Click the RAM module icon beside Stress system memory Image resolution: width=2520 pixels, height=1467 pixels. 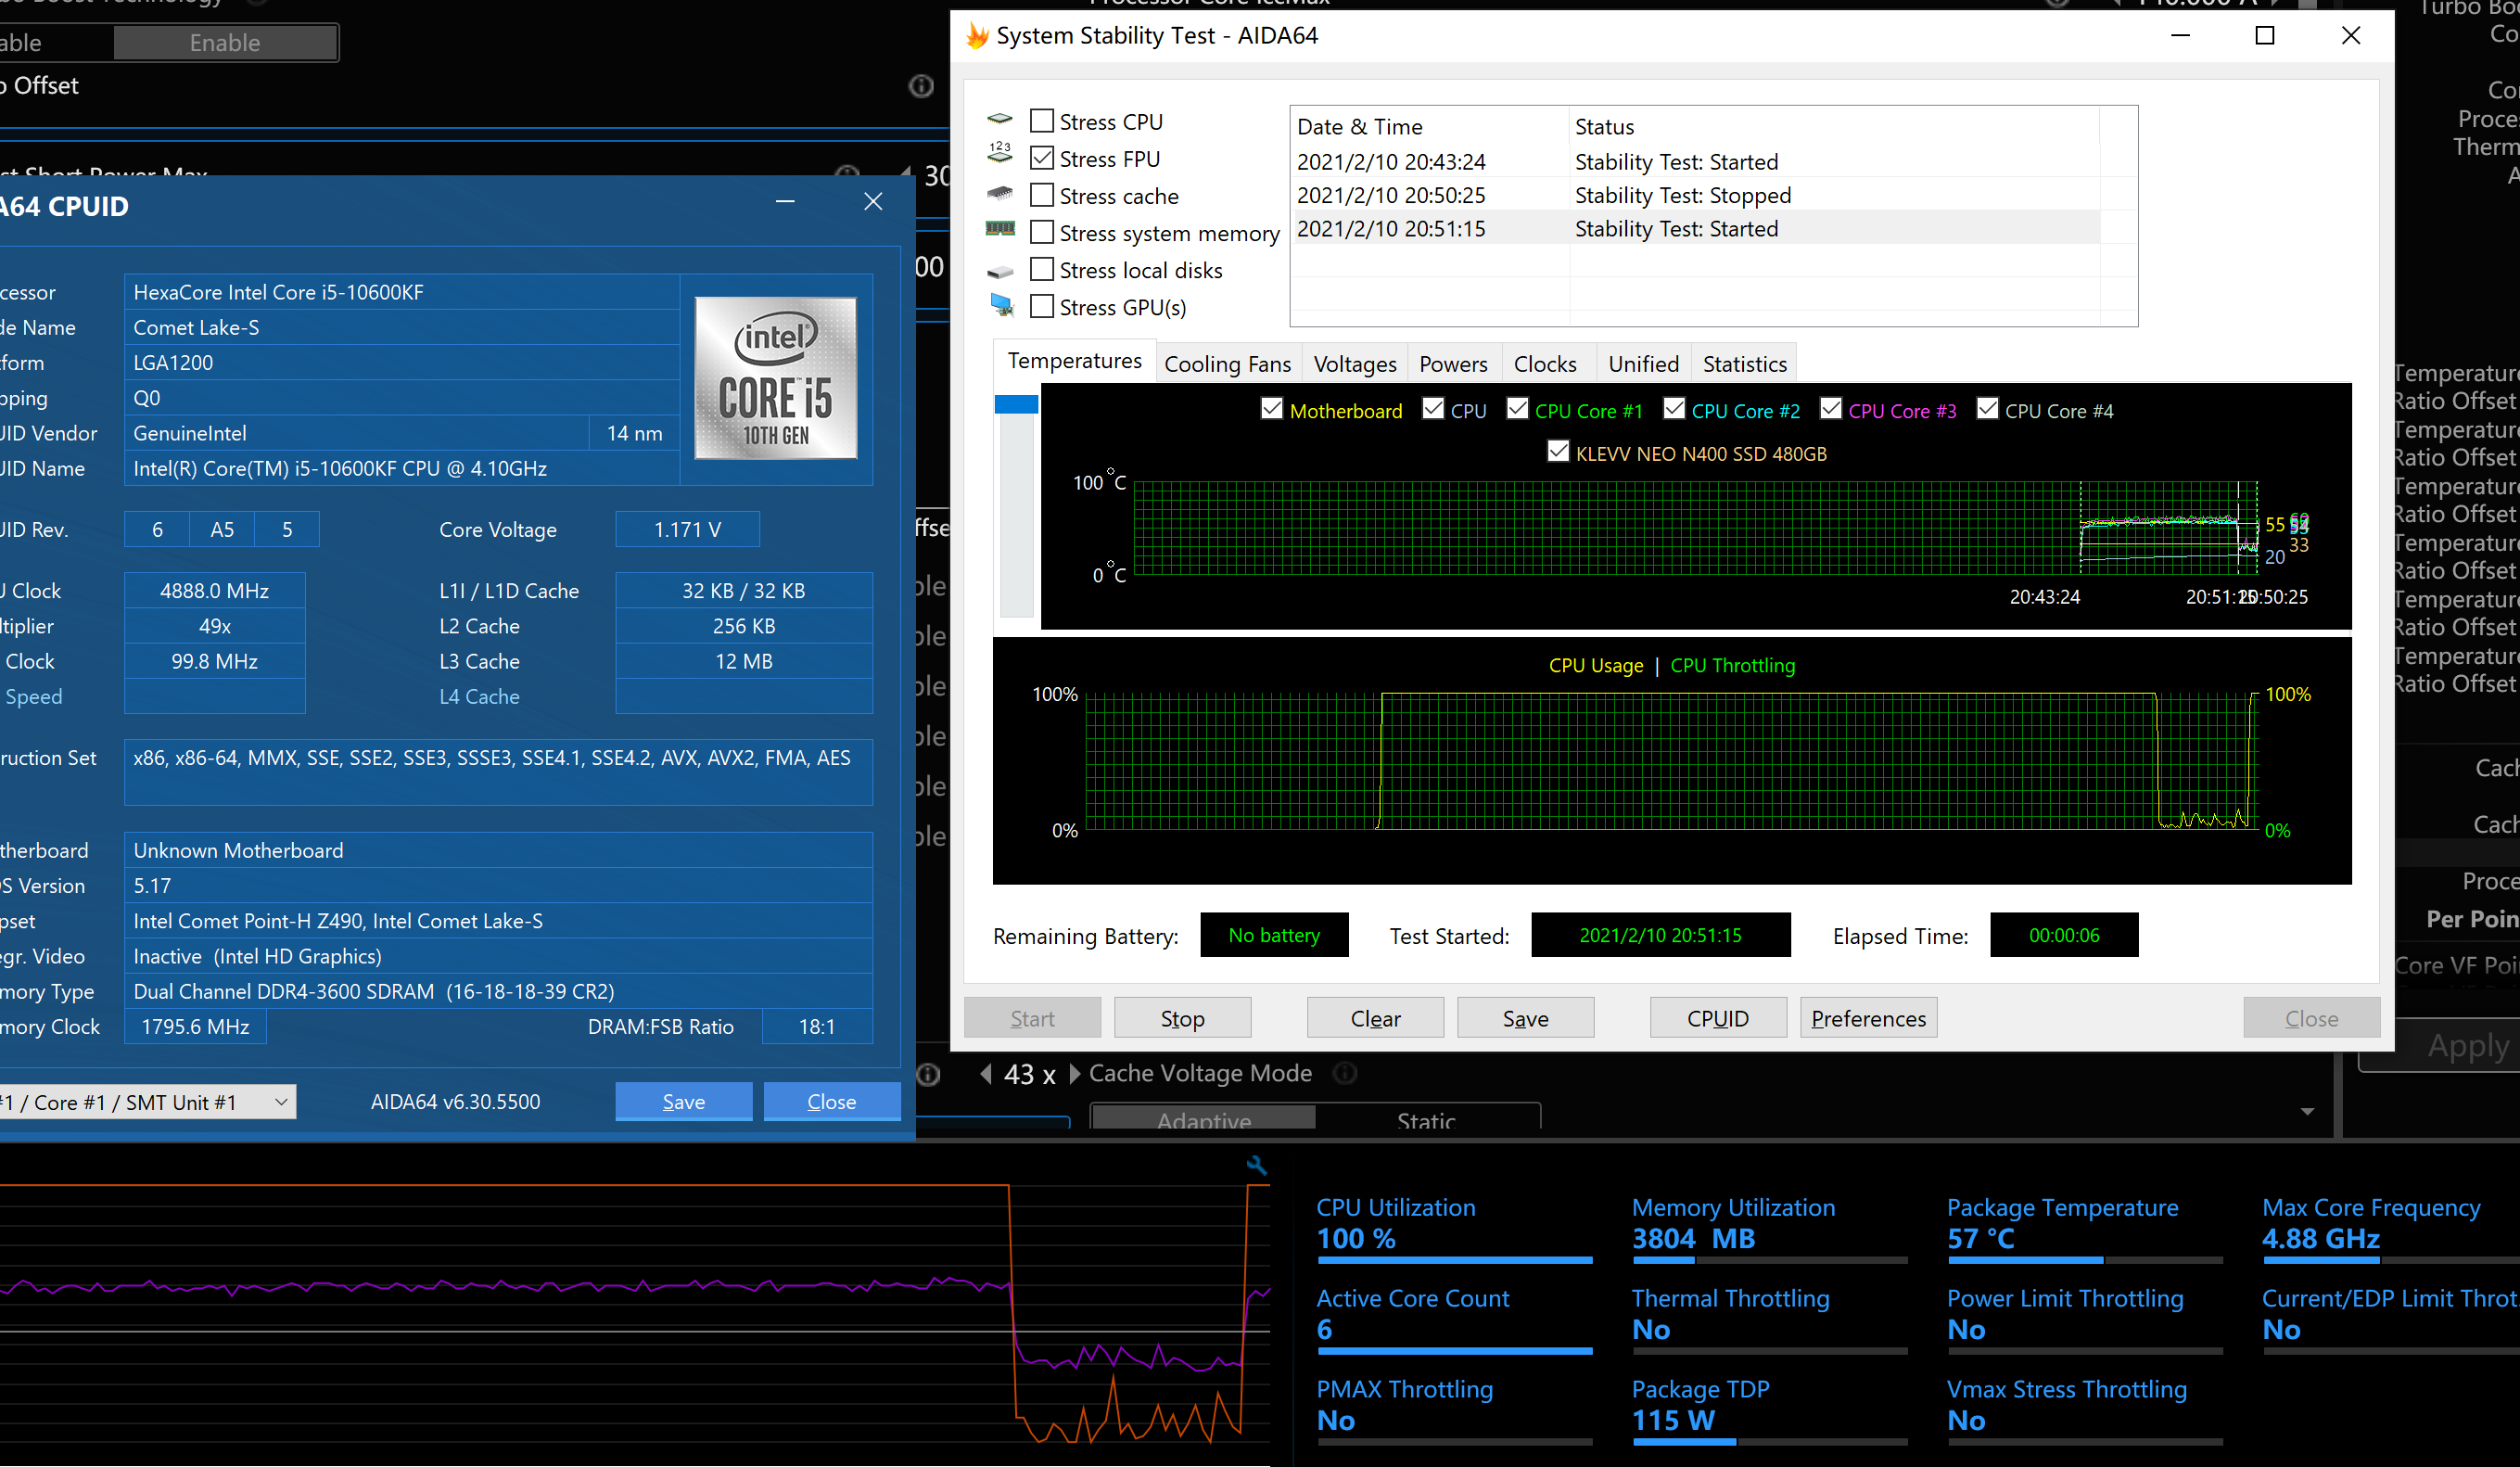point(1000,229)
